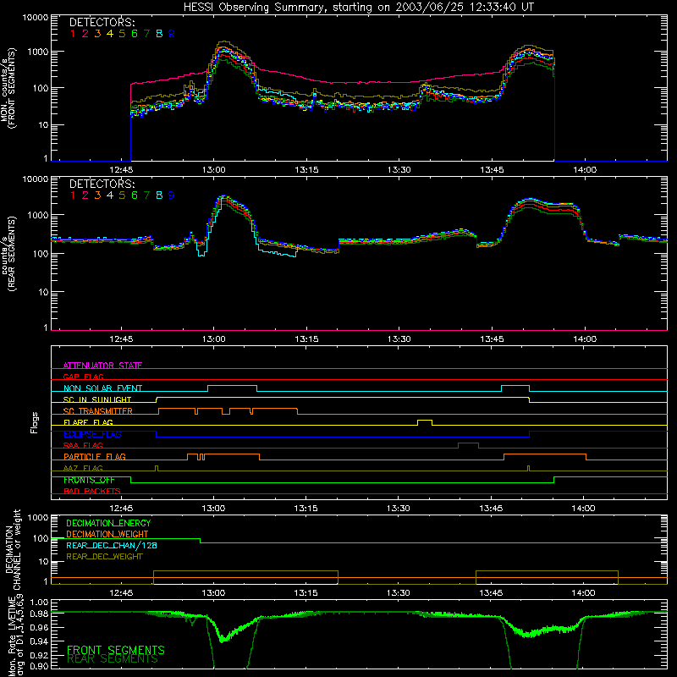Click the 14:00 tick under the decimation plot
The height and width of the screenshot is (677, 677).
583,593
